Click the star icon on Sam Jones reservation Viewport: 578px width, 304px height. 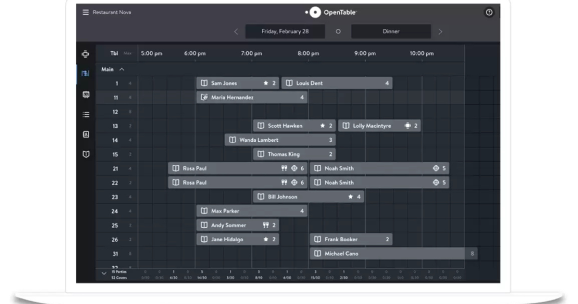[x=266, y=83]
